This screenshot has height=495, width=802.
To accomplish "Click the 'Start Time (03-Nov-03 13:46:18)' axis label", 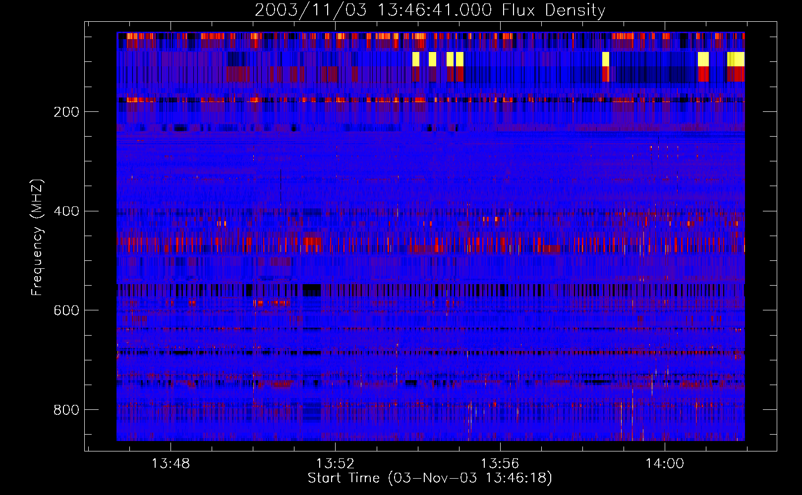I will [430, 478].
